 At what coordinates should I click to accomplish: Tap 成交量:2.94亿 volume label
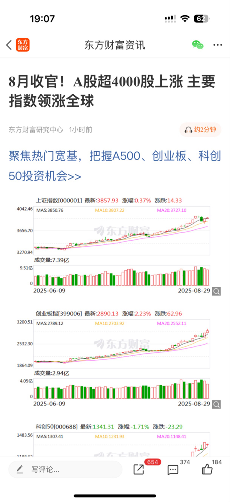52,373
